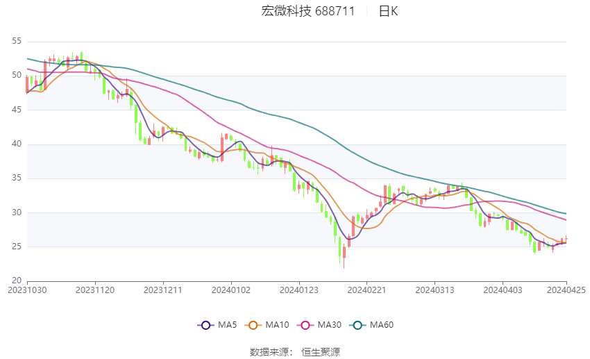590x359 pixels.
Task: Toggle the MA5 legend circle icon
Action: coord(205,325)
